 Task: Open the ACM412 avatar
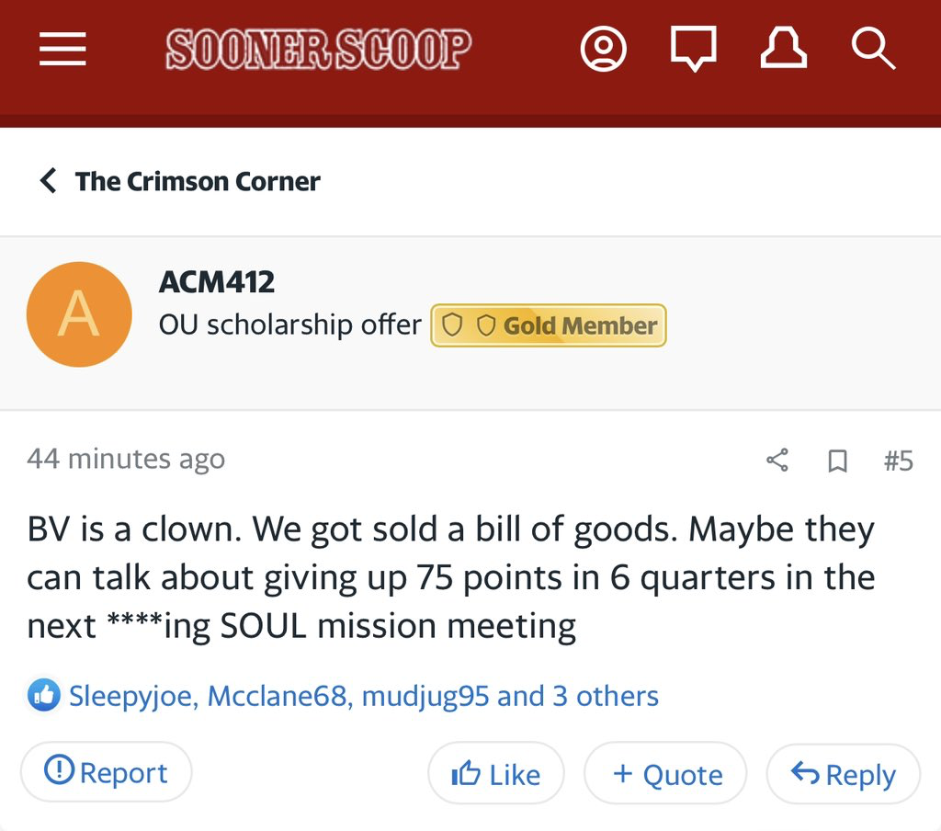79,314
